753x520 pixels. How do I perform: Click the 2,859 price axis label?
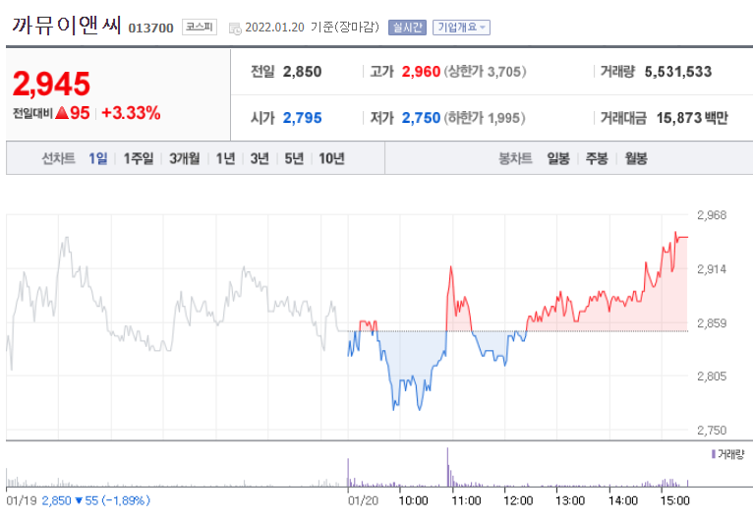click(x=712, y=323)
